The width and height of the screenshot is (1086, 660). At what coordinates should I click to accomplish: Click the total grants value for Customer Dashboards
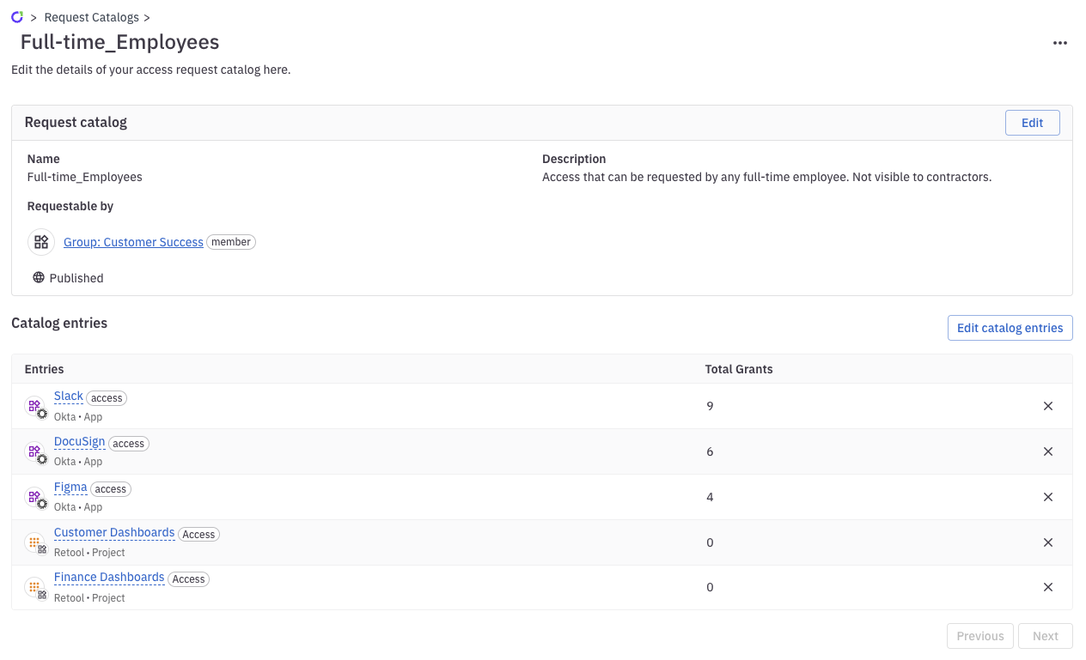[710, 542]
